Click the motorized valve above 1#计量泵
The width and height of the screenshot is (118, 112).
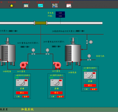tap(33, 51)
